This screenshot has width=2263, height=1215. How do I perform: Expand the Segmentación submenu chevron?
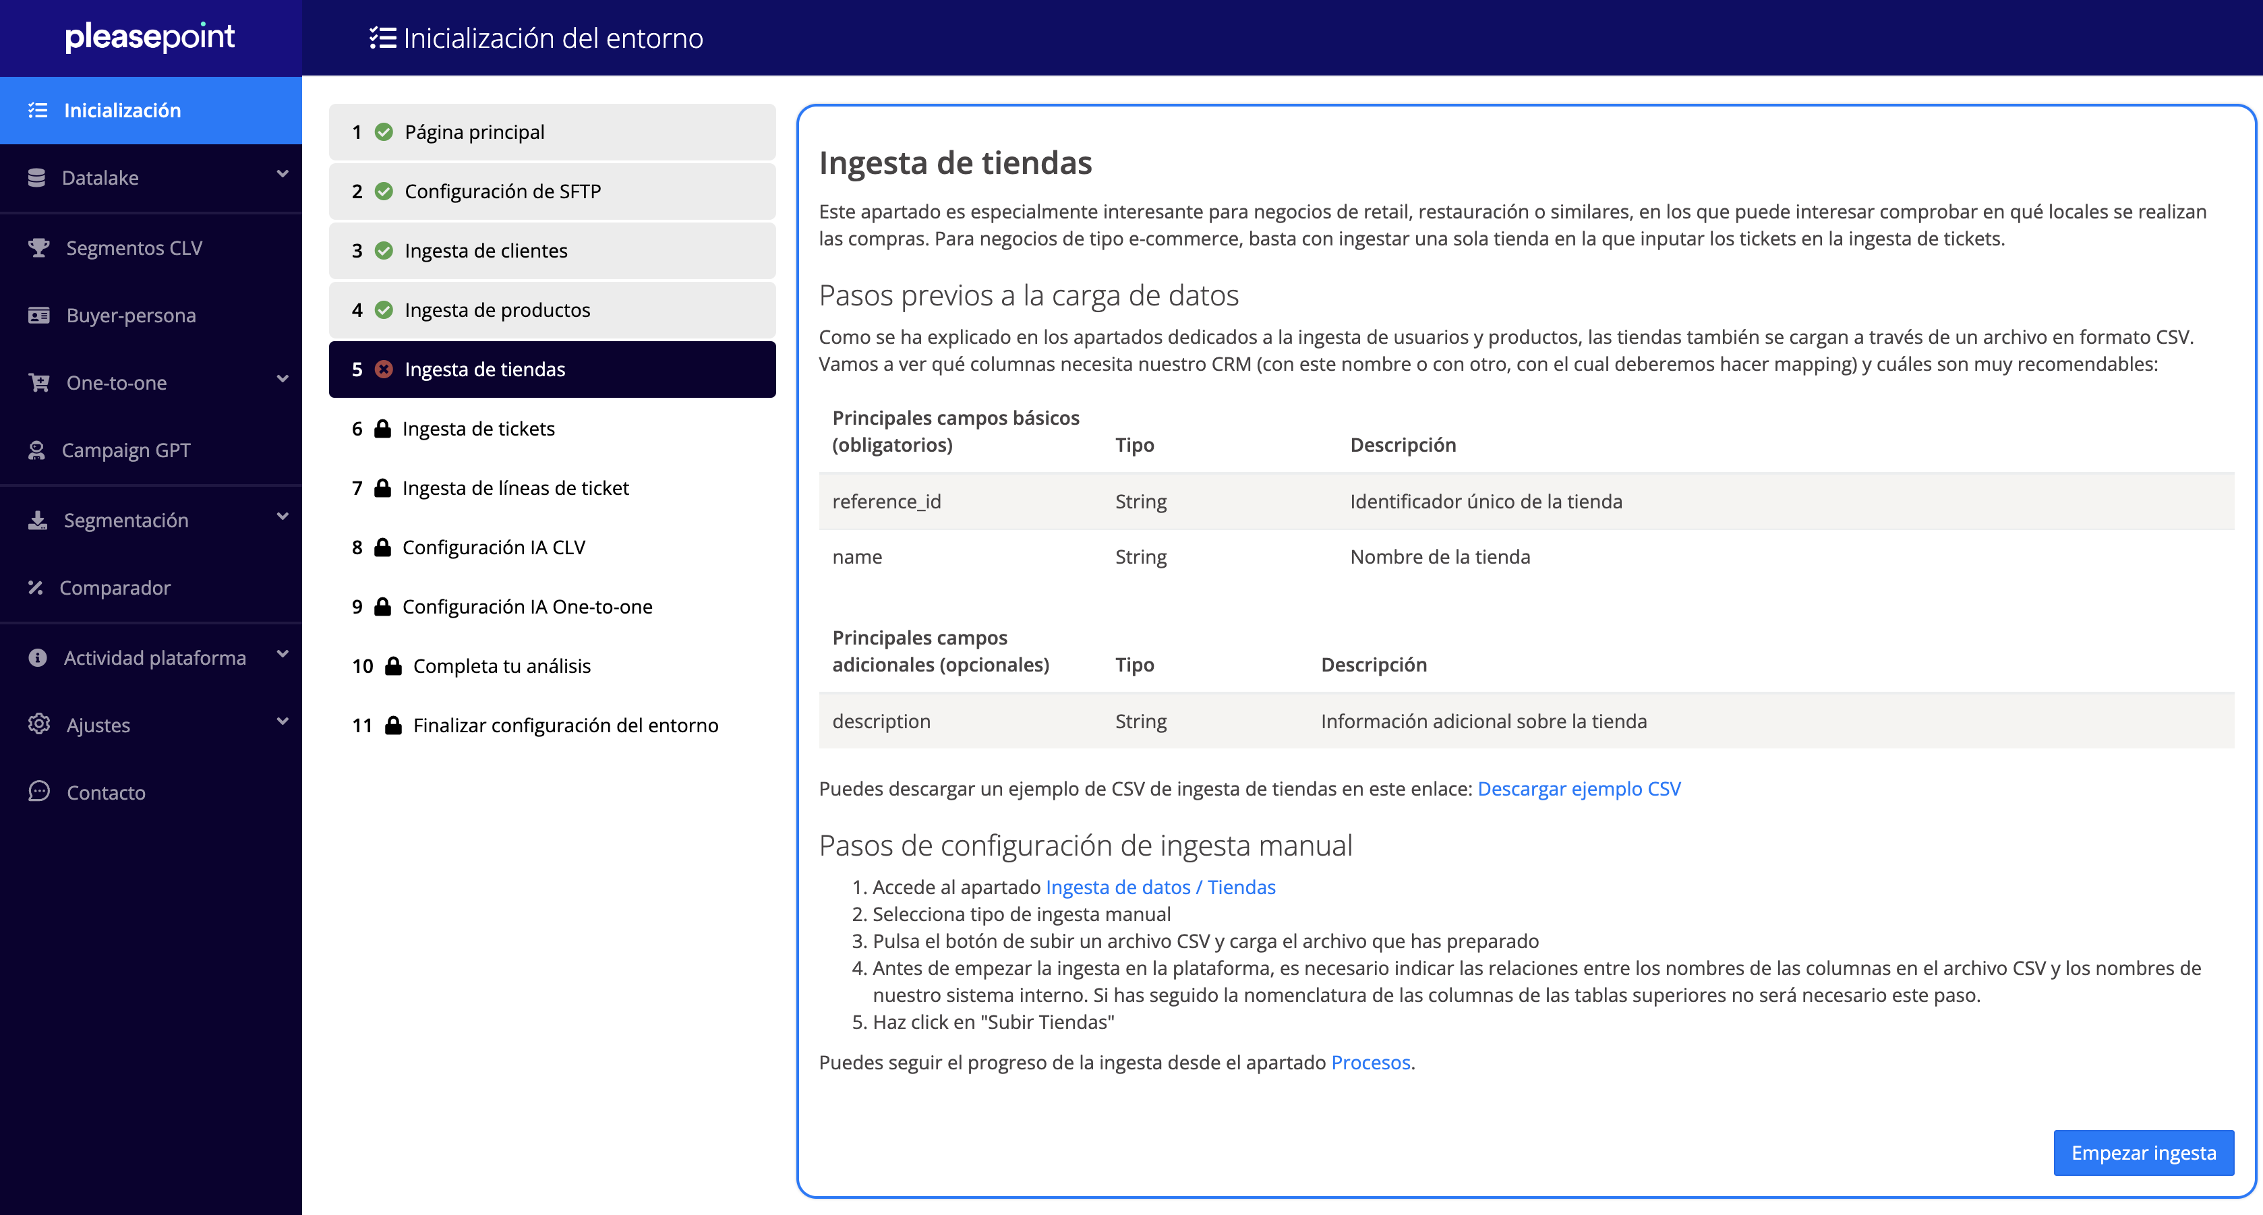coord(282,516)
